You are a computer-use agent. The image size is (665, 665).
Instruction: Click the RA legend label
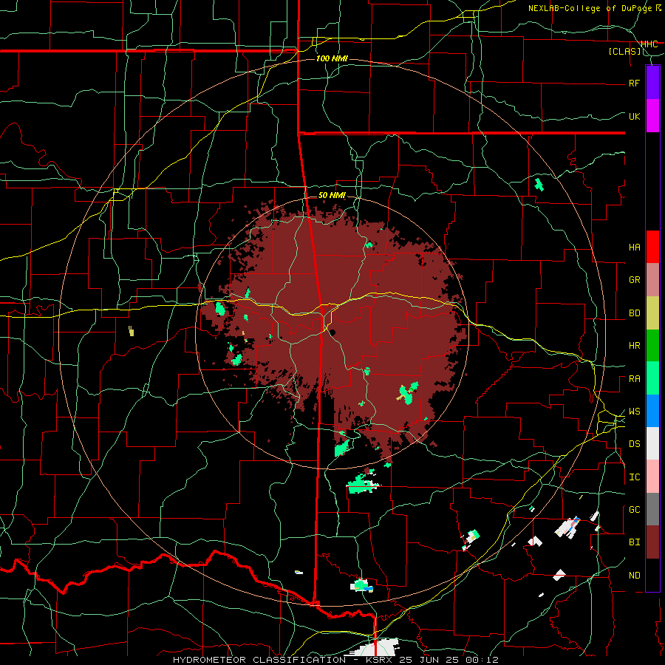coord(634,379)
